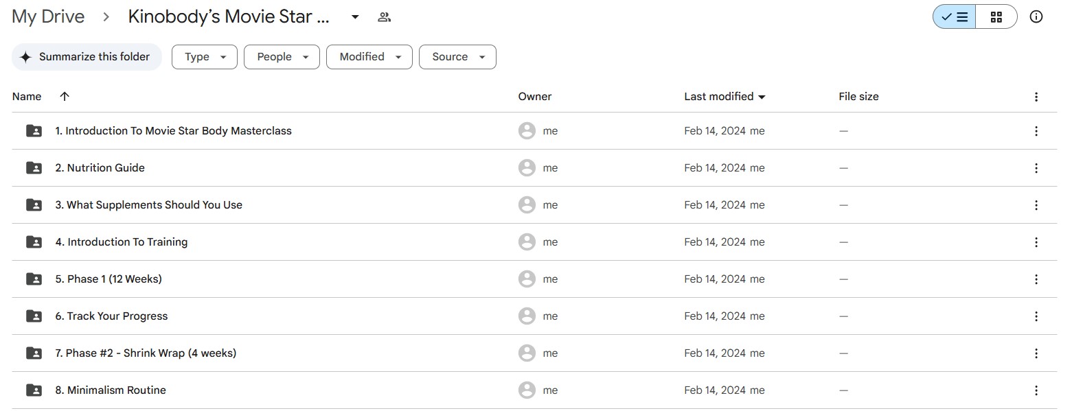Click the Track Your Progress folder icon
Image resolution: width=1072 pixels, height=411 pixels.
pos(34,316)
